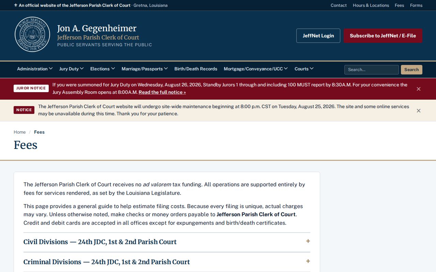Click the Jefferson Parish Clerk of Court subtitle
Viewport: 436px width, 272px height.
click(x=98, y=37)
